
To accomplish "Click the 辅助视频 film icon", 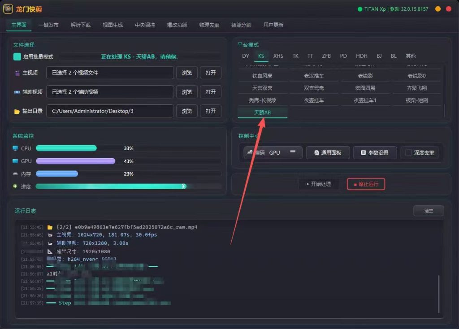I will point(17,92).
